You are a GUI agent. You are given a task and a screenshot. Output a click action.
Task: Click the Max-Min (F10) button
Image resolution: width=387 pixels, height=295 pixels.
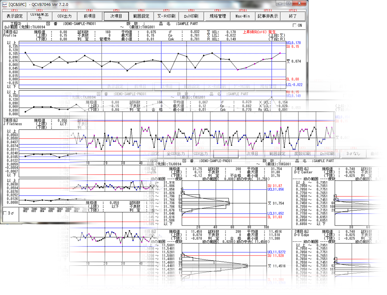(x=243, y=16)
